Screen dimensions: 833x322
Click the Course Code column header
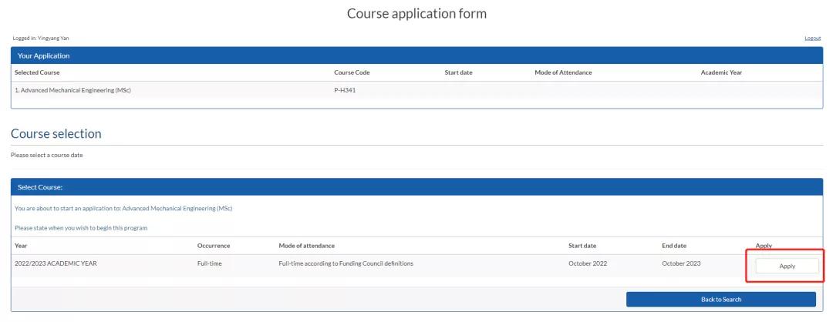pyautogui.click(x=351, y=72)
